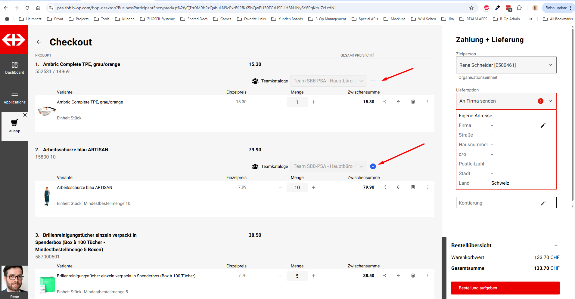Bookmark this page with the star icon
Screen dimensions: 575x299
point(471,8)
